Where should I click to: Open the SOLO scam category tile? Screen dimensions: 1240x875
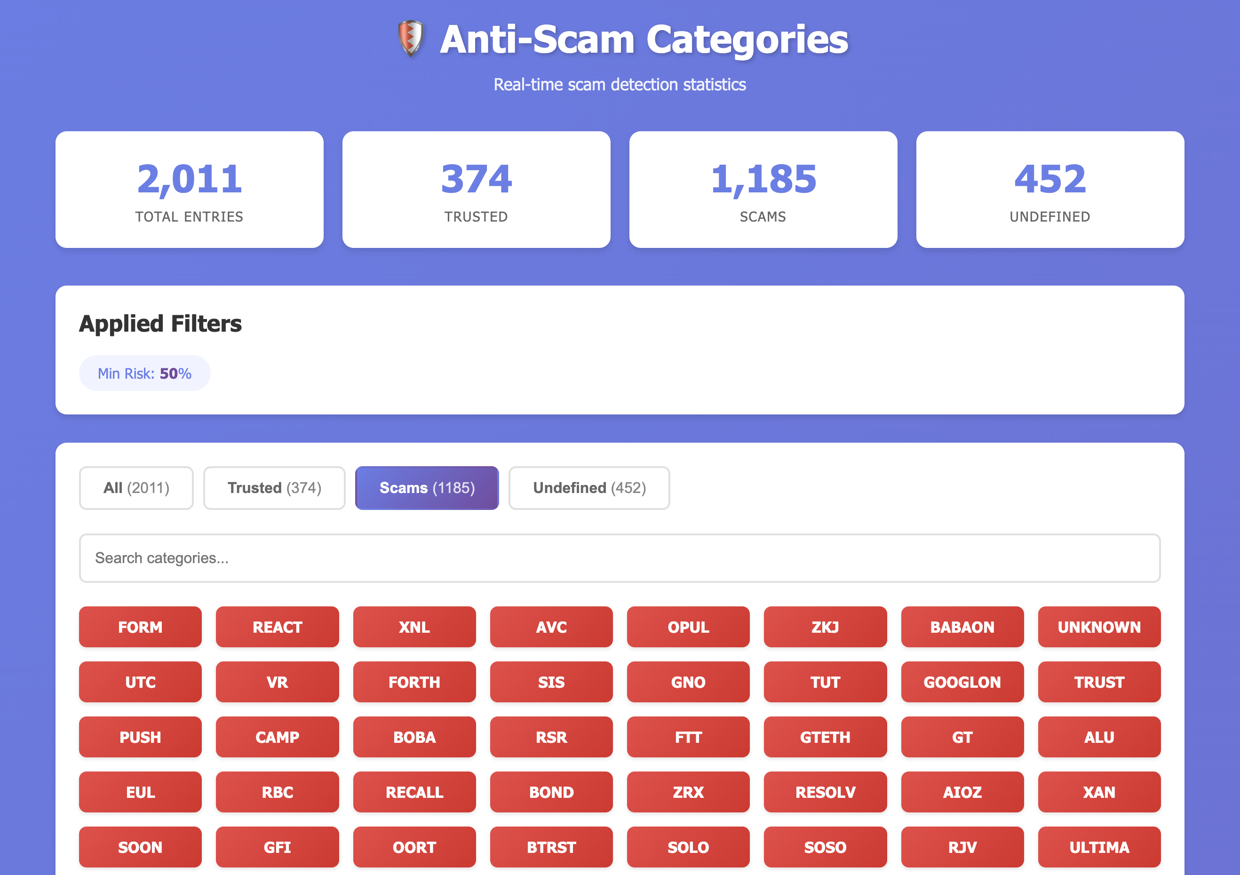(x=689, y=847)
